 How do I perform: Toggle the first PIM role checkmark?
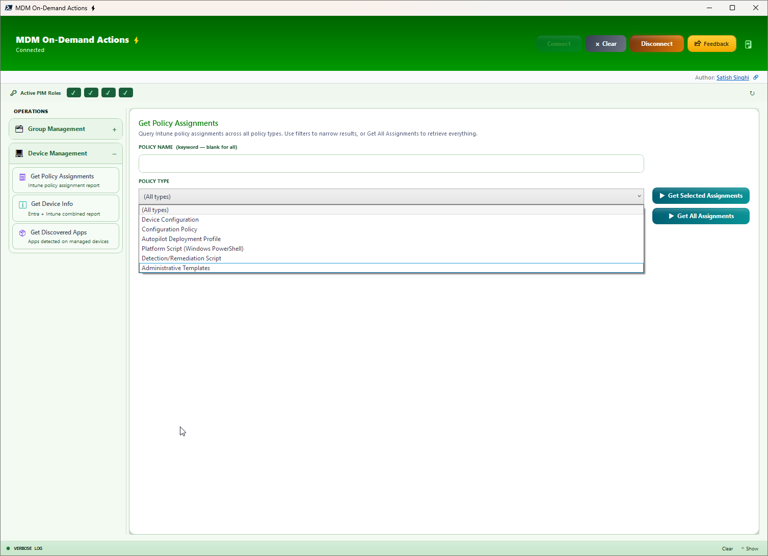coord(73,92)
